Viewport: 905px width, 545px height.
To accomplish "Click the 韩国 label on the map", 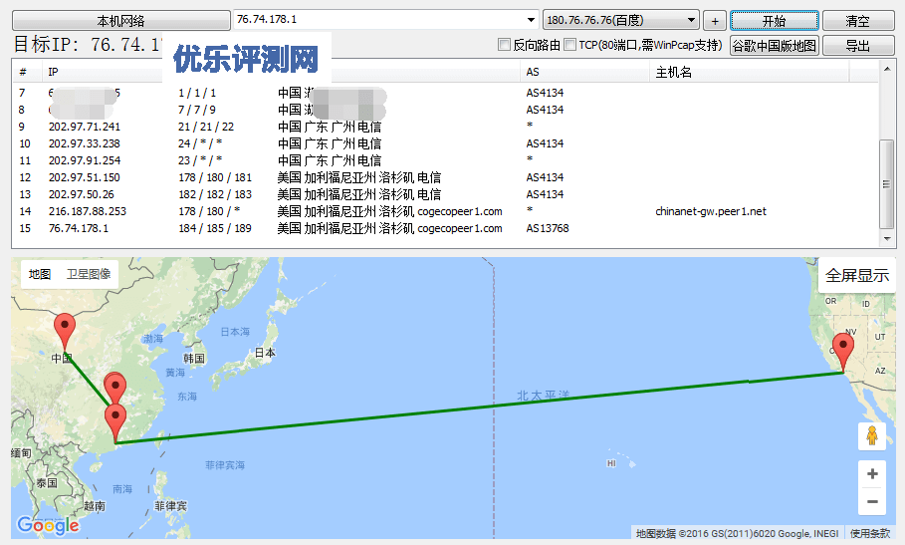I will click(194, 358).
